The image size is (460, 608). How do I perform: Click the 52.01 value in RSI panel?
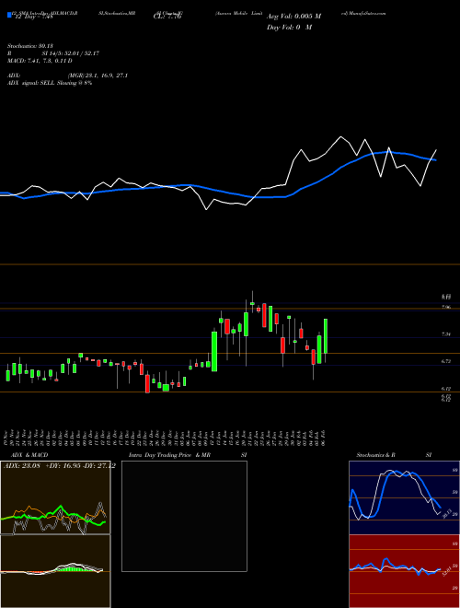(446, 571)
